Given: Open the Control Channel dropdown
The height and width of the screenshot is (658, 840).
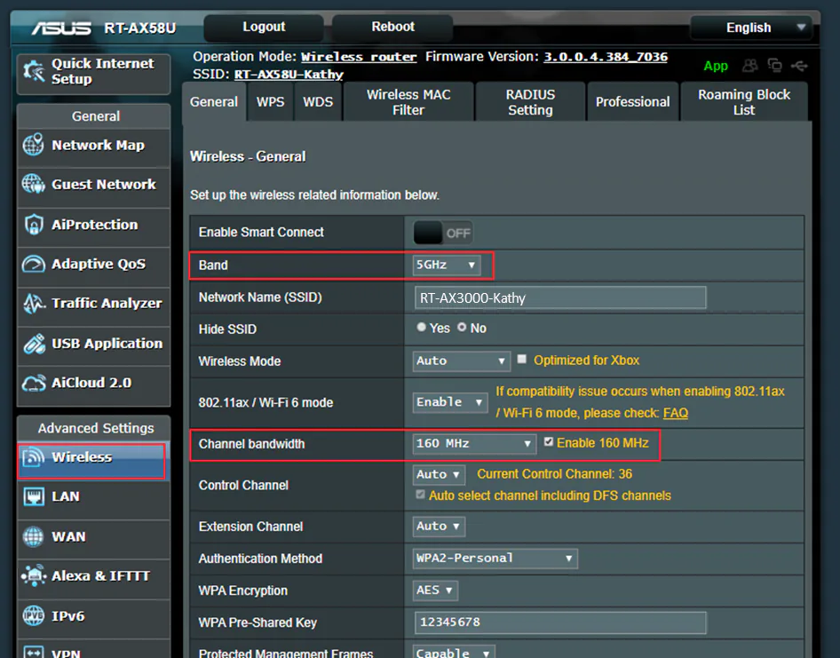Looking at the screenshot, I should point(439,474).
